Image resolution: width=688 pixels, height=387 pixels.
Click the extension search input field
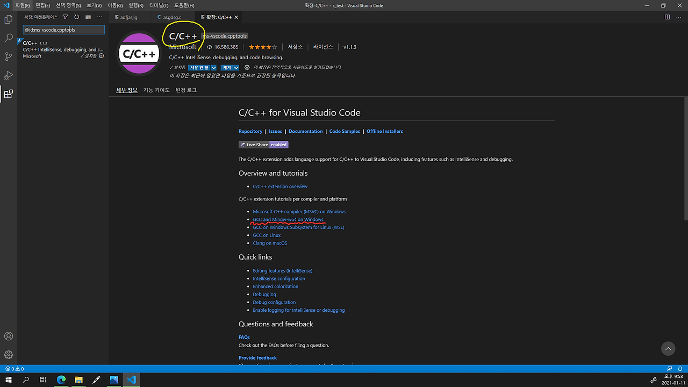pyautogui.click(x=63, y=30)
